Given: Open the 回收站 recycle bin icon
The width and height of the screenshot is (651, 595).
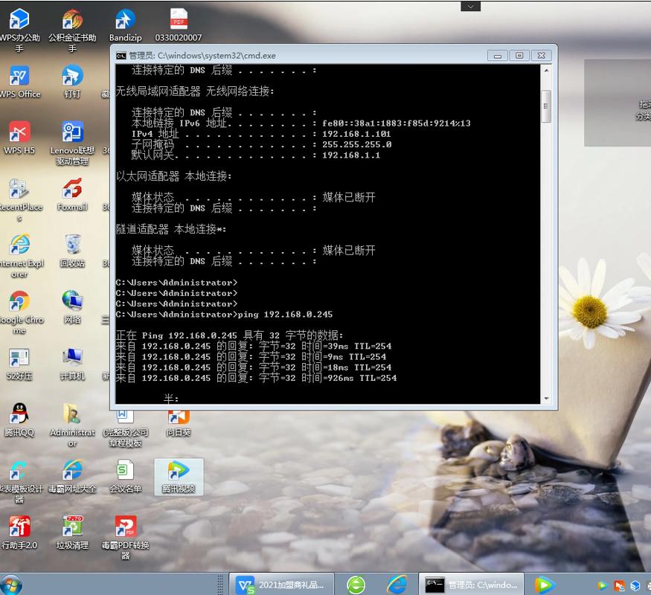Looking at the screenshot, I should click(72, 246).
